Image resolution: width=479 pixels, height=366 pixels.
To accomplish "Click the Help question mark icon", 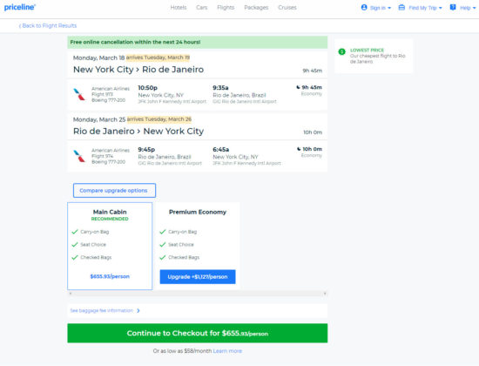I will coord(453,7).
